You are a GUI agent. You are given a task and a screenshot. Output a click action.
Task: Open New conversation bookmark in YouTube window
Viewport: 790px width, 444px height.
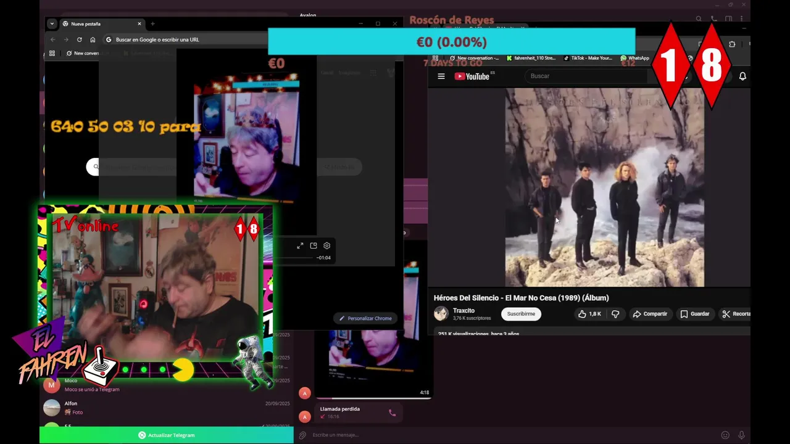click(473, 58)
